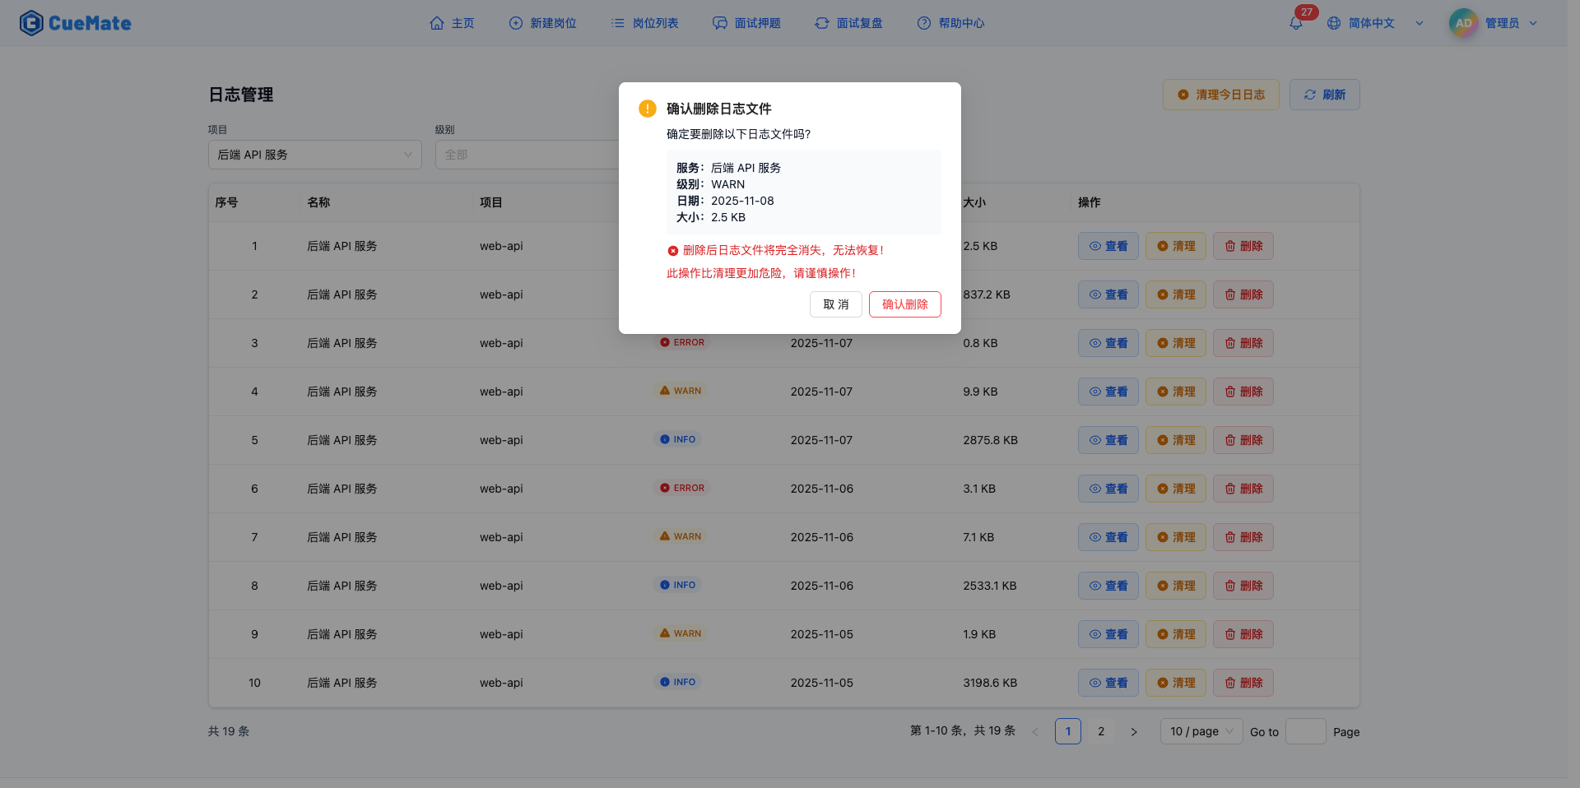
Task: Open the 10 / page size selector
Action: coord(1201,731)
